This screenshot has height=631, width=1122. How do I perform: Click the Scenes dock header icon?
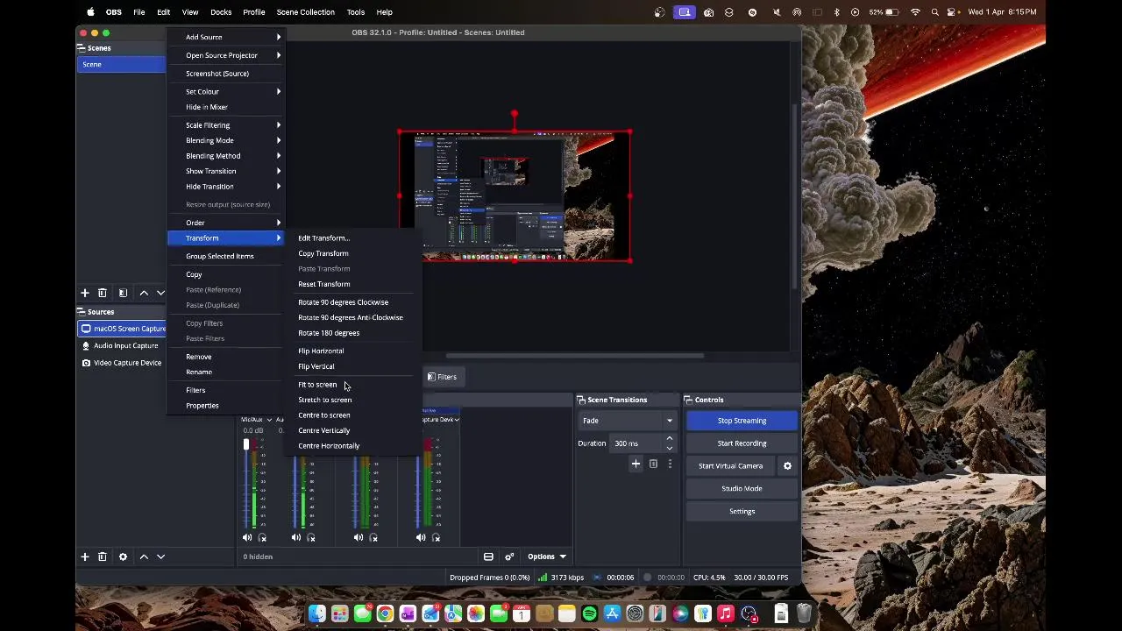pos(82,48)
